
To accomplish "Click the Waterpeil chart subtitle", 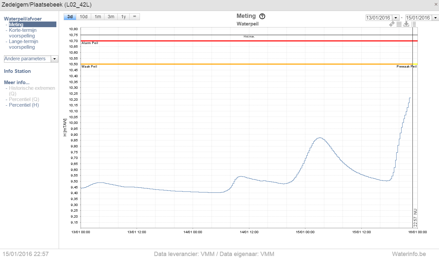I will pyautogui.click(x=247, y=24).
